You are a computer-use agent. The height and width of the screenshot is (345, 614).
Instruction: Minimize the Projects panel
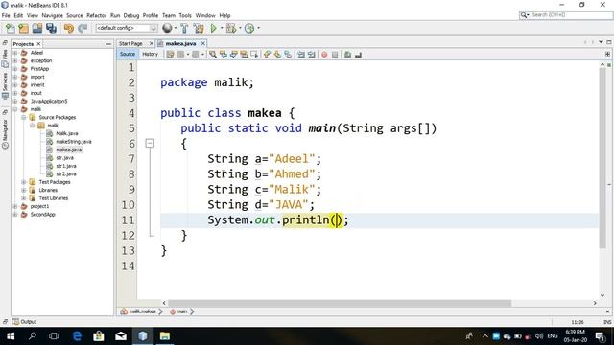tap(108, 44)
